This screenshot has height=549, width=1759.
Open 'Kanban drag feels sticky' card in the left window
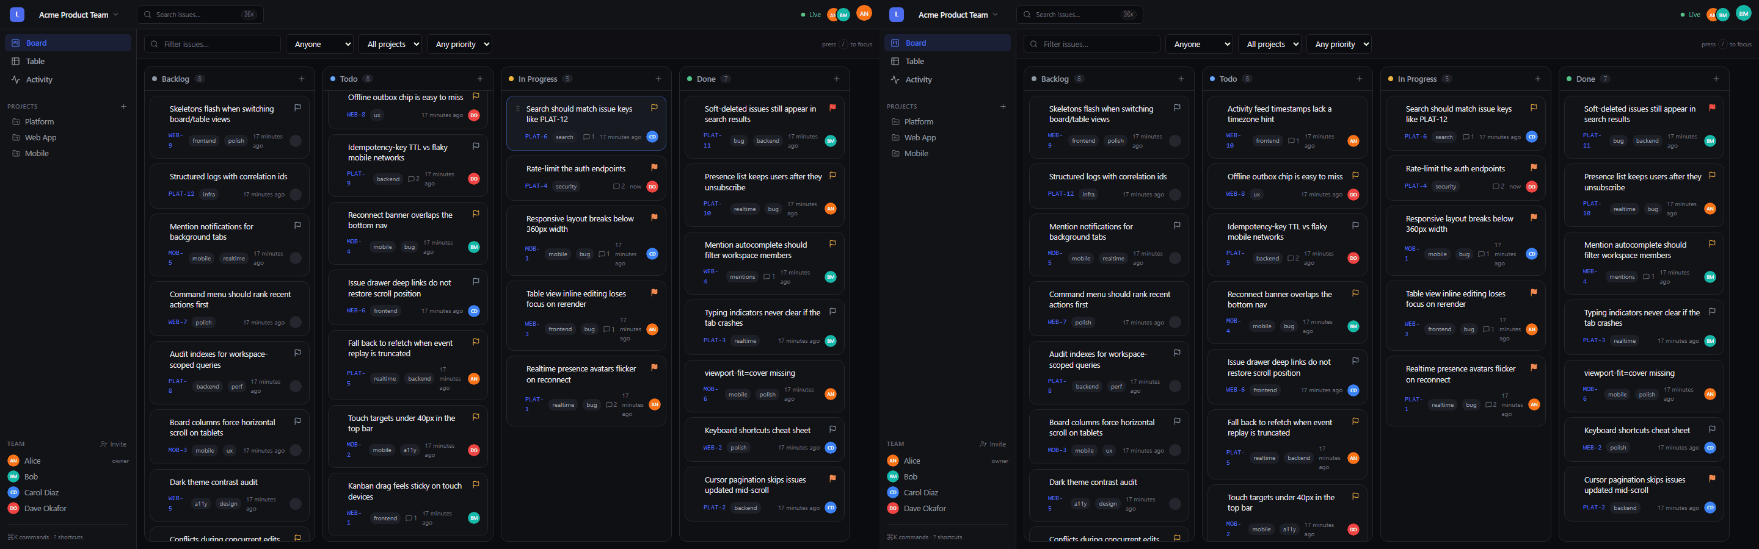(x=407, y=504)
